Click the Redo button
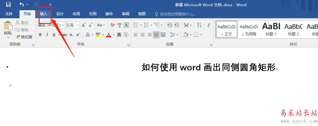Viewport: 318px width, 126px height. click(36, 4)
